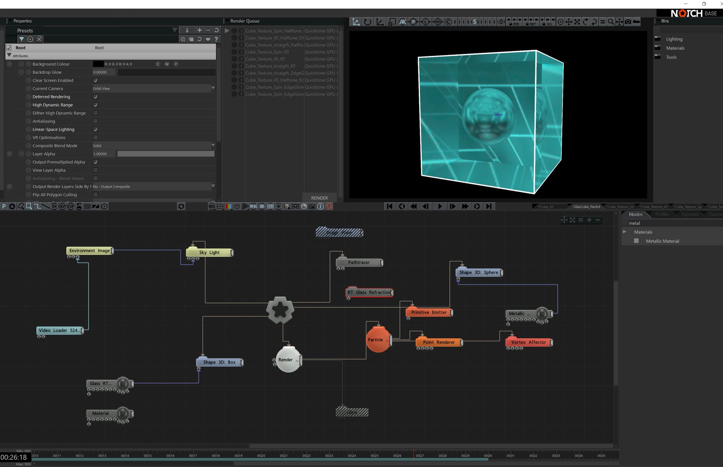
Task: Toggle Output Premultiplied Alpha checkbox
Action: 95,162
